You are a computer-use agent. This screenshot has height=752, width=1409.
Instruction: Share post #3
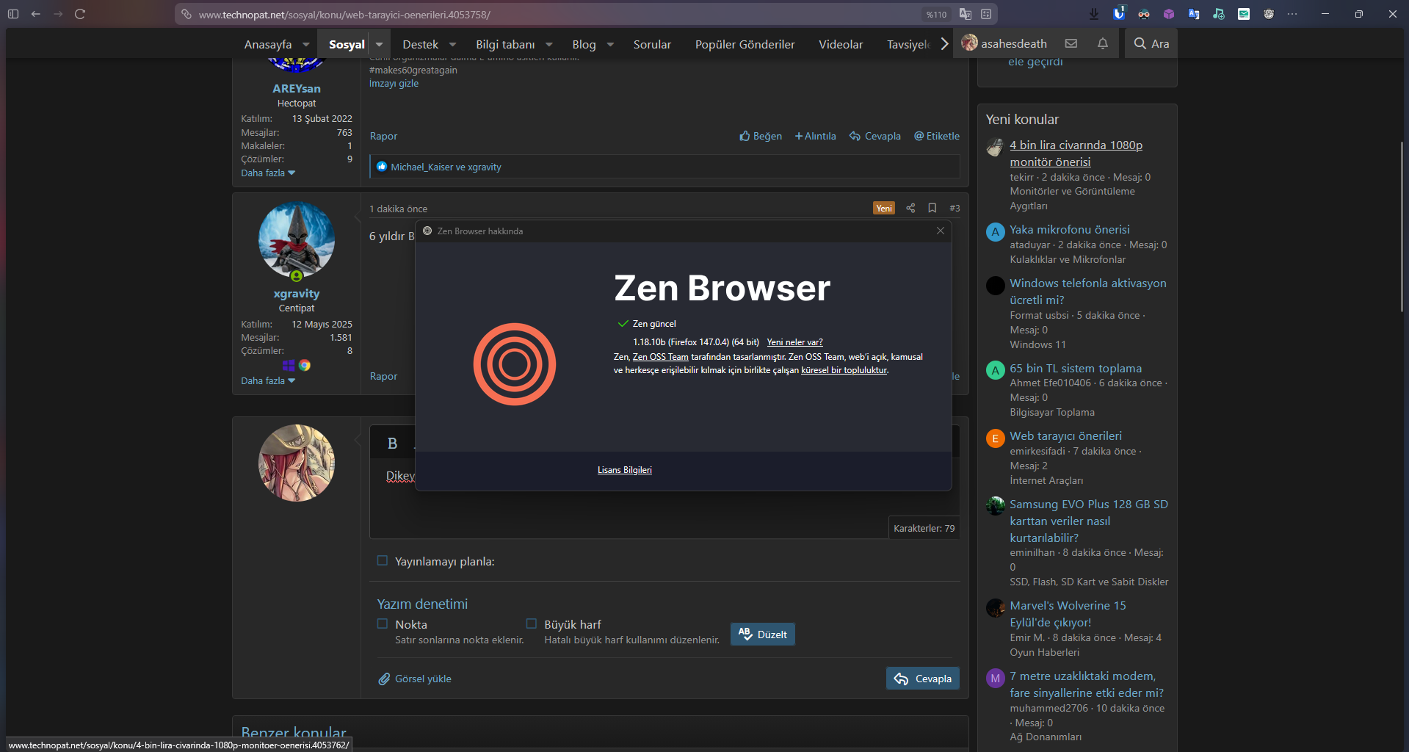point(910,208)
